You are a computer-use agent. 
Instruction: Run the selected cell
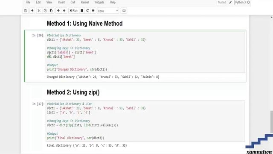73,11
